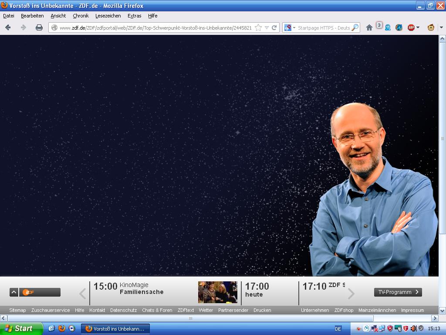Open the Bearbeiten menu
Image resolution: width=446 pixels, height=335 pixels.
pyautogui.click(x=32, y=16)
